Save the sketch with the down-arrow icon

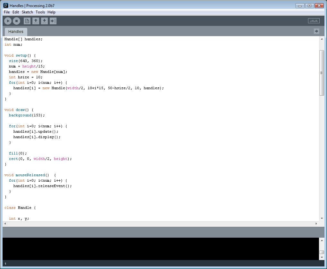[44, 21]
